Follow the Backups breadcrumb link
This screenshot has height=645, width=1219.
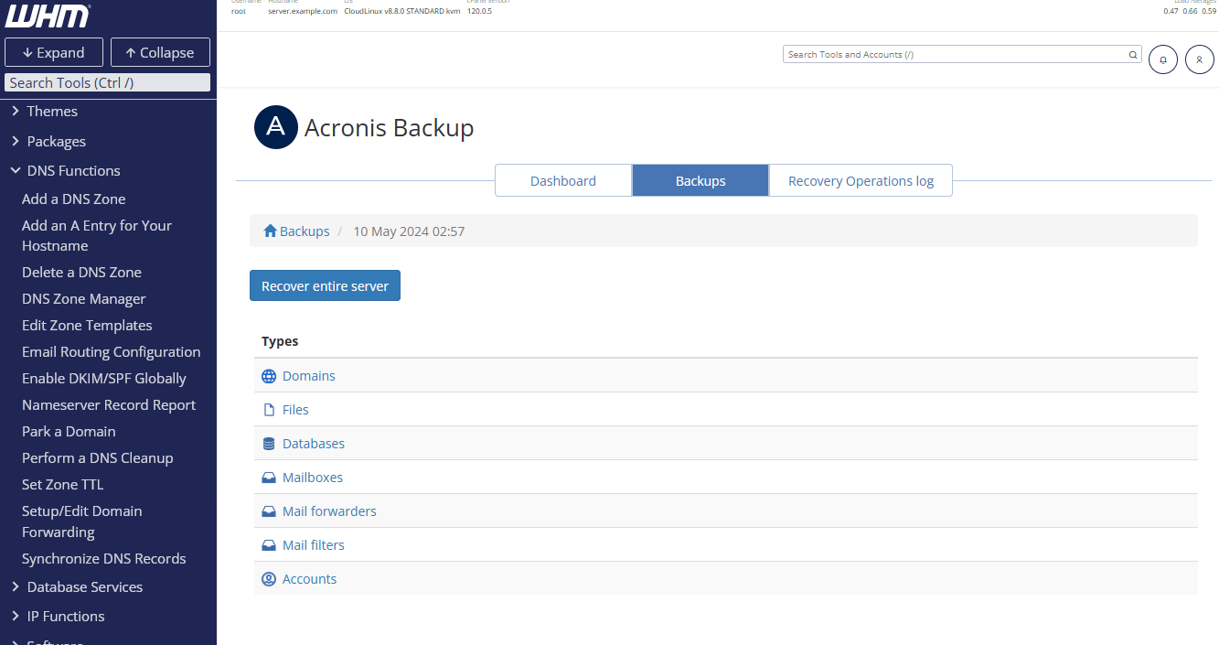point(304,231)
